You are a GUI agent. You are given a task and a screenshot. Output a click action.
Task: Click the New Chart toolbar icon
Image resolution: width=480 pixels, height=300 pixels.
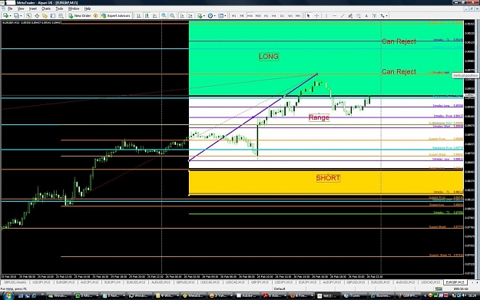(x=5, y=15)
